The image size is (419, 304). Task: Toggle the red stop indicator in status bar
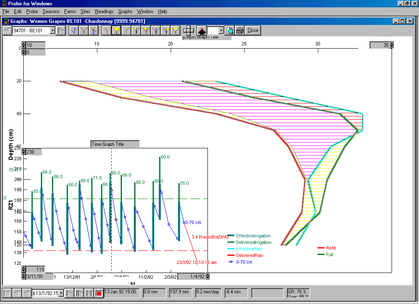[98, 293]
